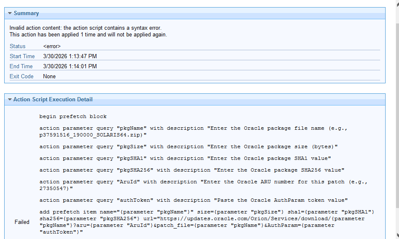Viewport: 399px width, 239px height.
Task: Click the Summary section header title
Action: coord(26,13)
